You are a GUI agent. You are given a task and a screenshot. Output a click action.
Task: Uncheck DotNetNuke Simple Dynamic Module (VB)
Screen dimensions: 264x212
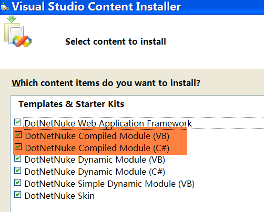pos(18,183)
